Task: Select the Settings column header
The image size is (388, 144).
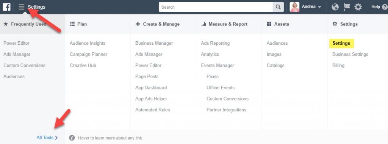Action: tap(345, 24)
